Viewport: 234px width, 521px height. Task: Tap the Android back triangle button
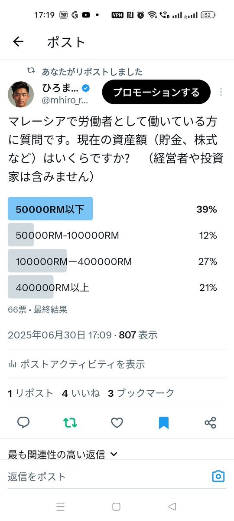click(172, 507)
